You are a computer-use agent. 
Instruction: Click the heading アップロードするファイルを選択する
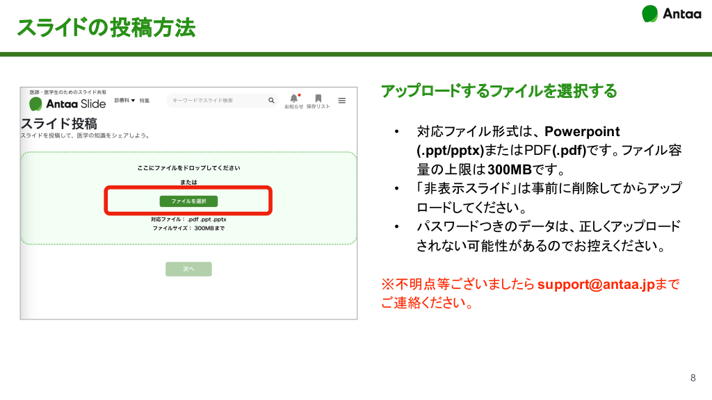pos(499,91)
